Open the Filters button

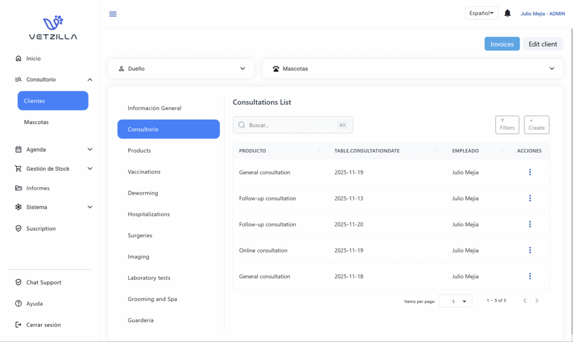click(x=507, y=125)
